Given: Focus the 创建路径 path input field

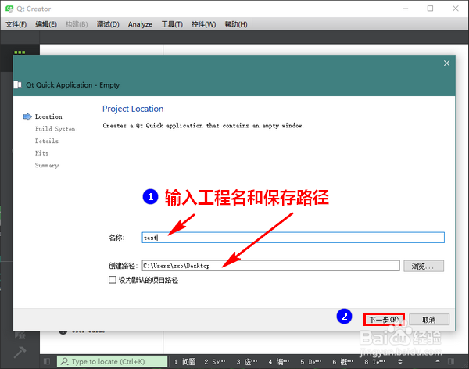Looking at the screenshot, I should [x=270, y=266].
